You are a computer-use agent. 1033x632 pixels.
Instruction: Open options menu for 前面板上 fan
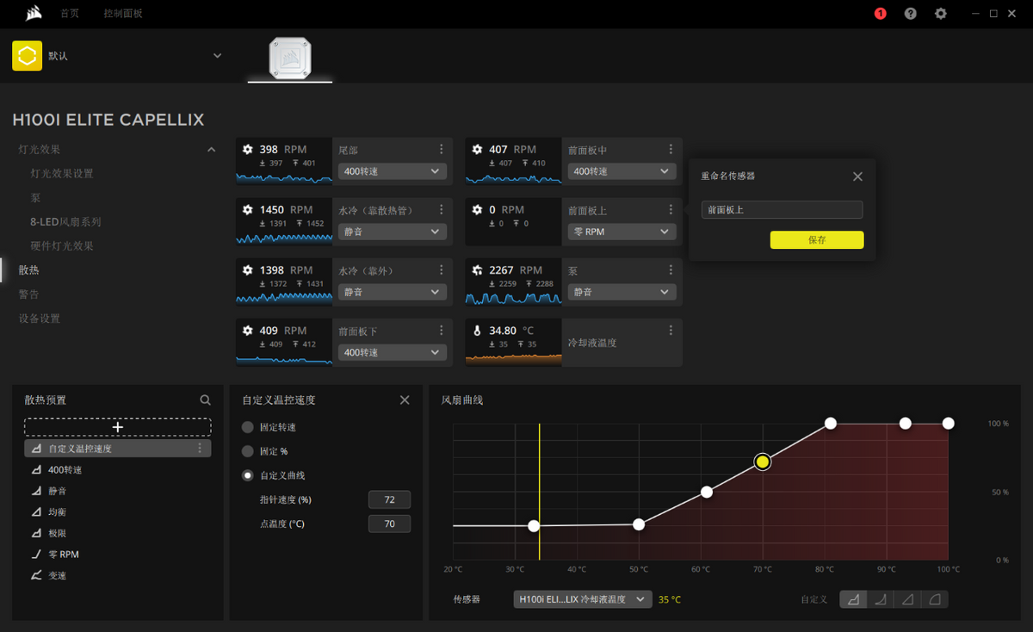coord(671,210)
